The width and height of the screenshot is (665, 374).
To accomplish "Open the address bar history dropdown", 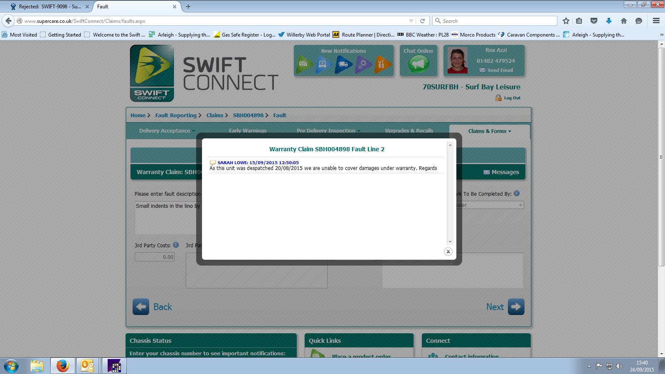I will tap(411, 21).
